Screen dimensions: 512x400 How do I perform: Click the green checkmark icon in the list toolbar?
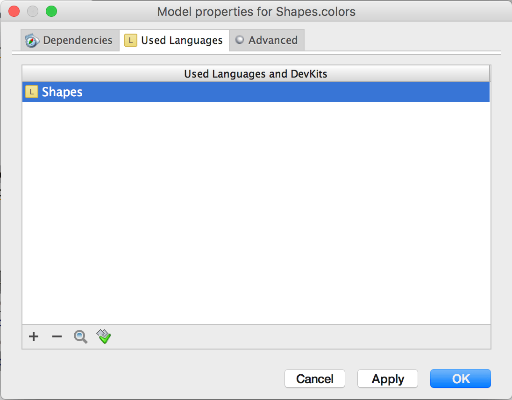[104, 336]
